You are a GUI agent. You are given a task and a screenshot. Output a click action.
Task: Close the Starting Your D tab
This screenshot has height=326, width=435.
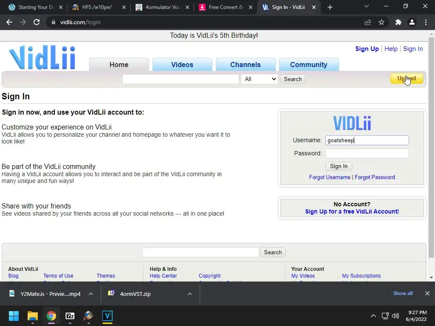pos(61,7)
